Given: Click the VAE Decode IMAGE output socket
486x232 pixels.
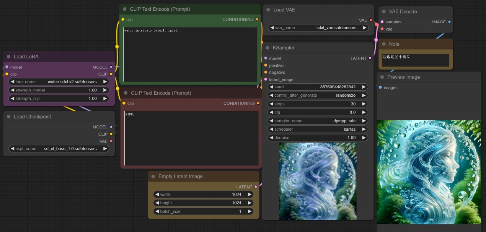Looking at the screenshot, I should coord(449,22).
